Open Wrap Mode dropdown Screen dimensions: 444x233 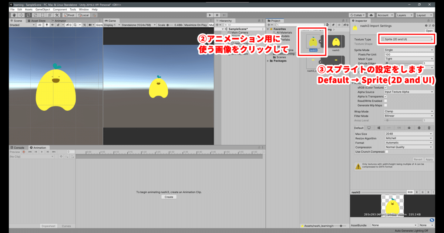pyautogui.click(x=409, y=111)
